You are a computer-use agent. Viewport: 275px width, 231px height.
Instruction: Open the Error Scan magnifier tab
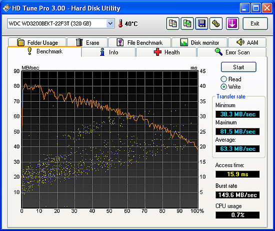232,52
